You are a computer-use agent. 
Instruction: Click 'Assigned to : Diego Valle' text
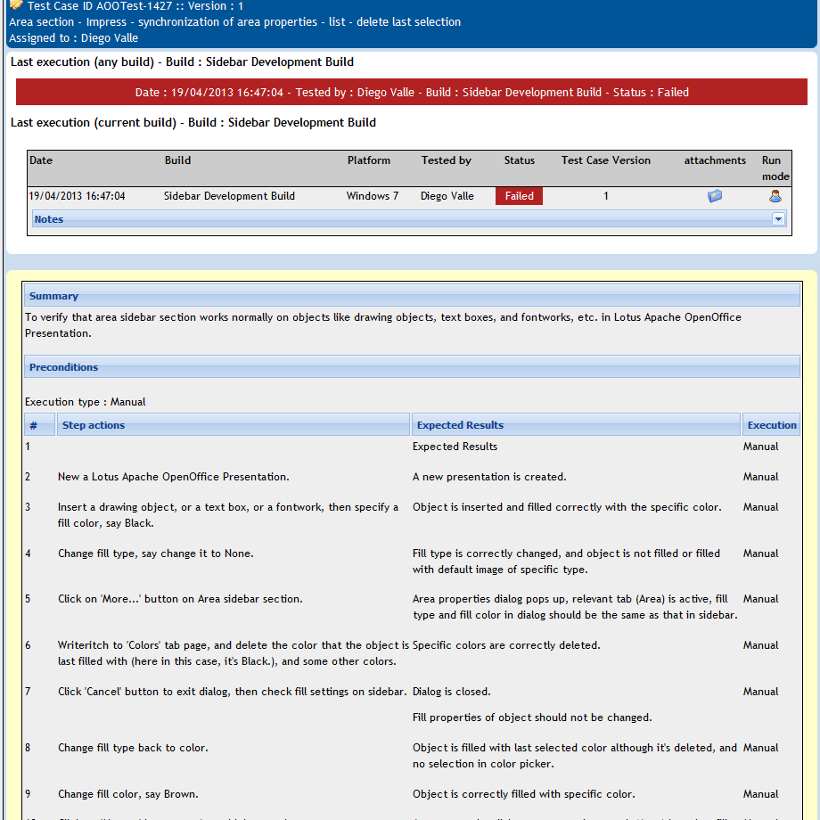click(x=73, y=38)
